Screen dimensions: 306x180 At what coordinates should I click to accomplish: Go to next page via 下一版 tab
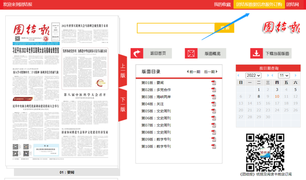123,105
